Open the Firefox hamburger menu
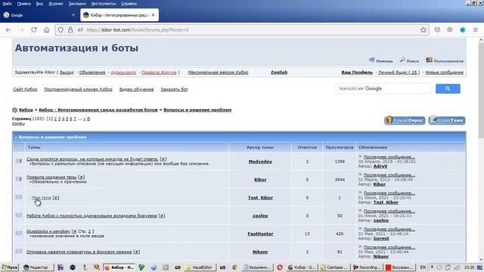This screenshot has height=272, width=484. click(476, 30)
